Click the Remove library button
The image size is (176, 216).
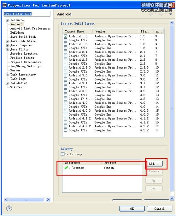click(x=154, y=171)
